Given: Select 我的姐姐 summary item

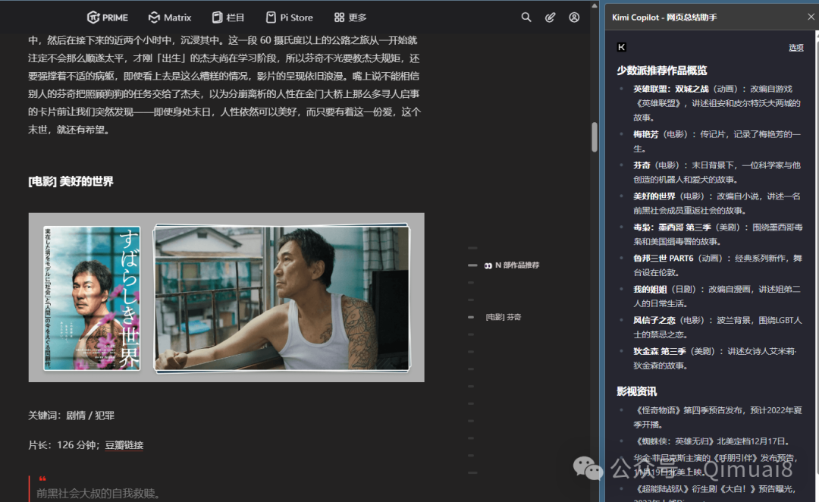Looking at the screenshot, I should [x=717, y=296].
